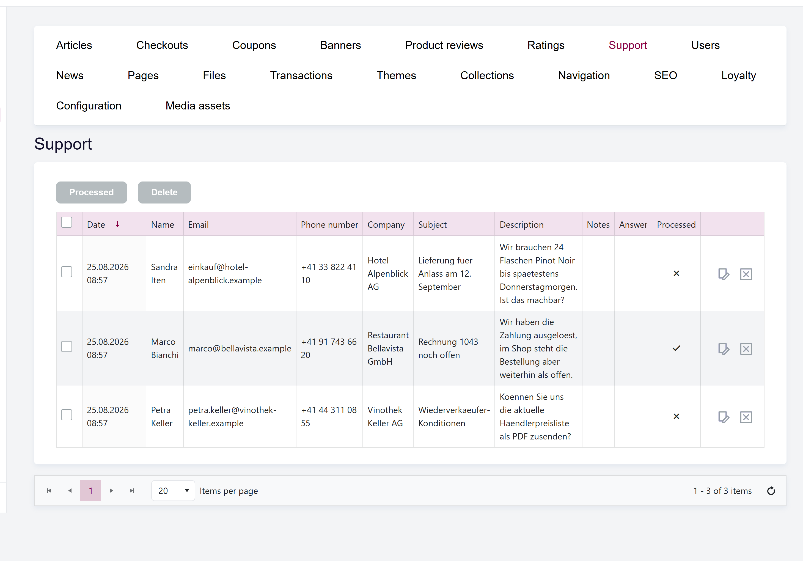Image resolution: width=803 pixels, height=561 pixels.
Task: Open the Articles section
Action: (x=74, y=45)
